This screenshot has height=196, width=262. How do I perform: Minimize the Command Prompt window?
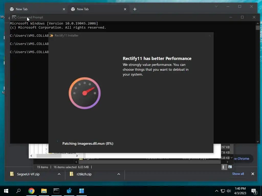click(x=231, y=17)
